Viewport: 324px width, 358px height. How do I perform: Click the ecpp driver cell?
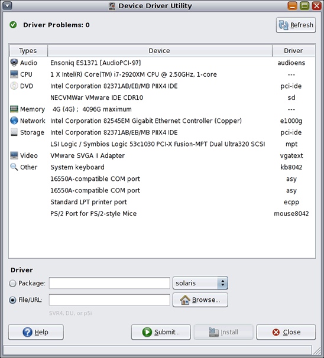click(291, 202)
